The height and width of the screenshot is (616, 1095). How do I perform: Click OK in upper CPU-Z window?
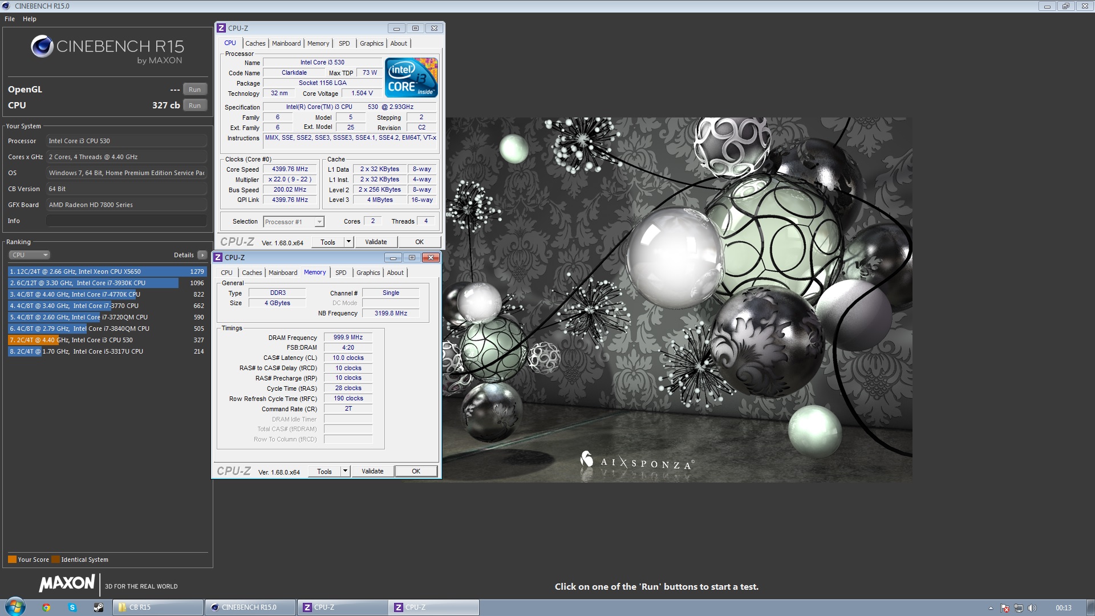419,242
